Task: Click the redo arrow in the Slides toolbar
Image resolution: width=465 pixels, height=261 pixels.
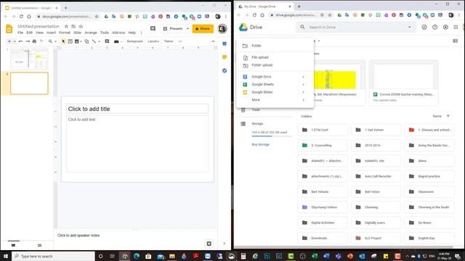Action: click(x=28, y=41)
